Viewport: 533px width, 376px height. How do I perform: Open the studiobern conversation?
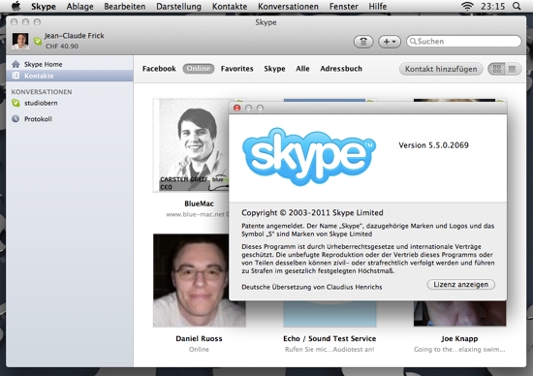(70, 103)
